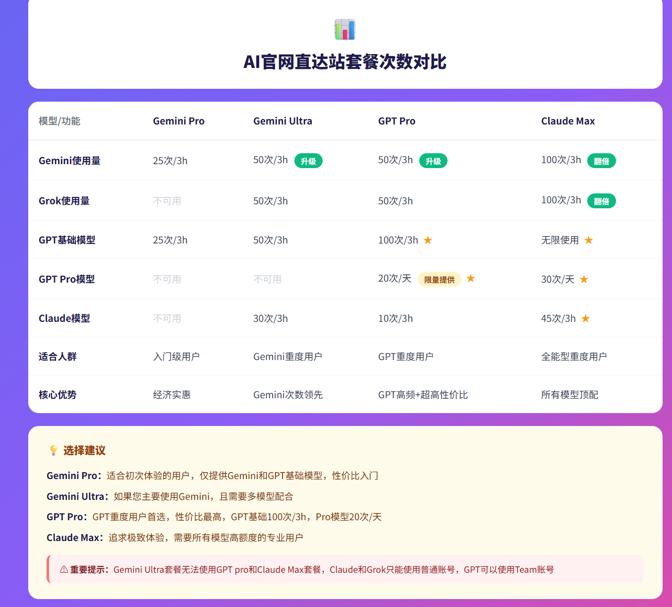Click the Claude Max recommendation line
The image size is (672, 607).
click(x=174, y=538)
